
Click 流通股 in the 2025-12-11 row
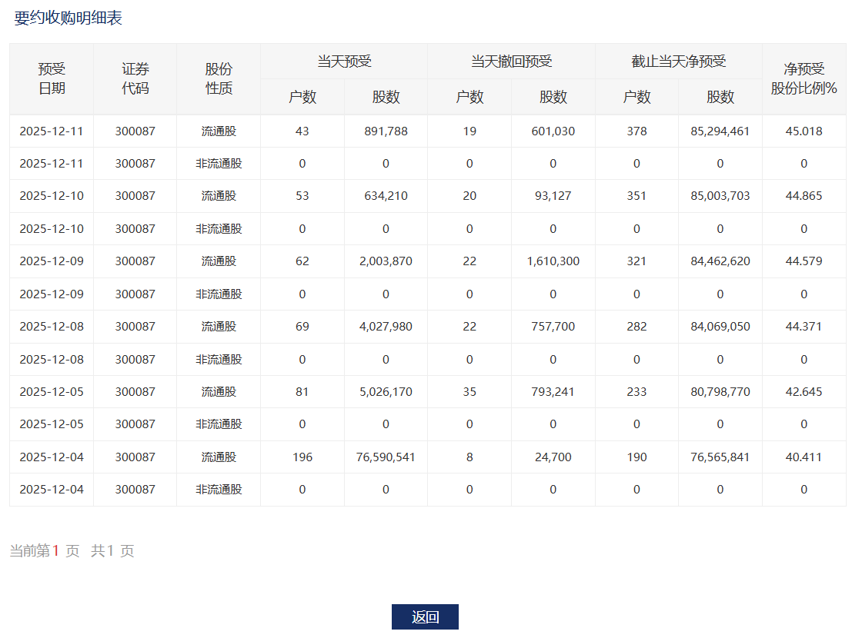[x=219, y=131]
